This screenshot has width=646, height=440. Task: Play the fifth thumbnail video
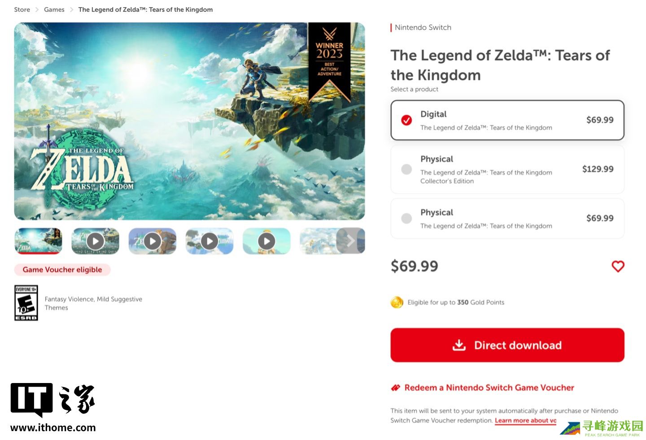click(x=266, y=241)
